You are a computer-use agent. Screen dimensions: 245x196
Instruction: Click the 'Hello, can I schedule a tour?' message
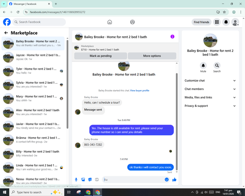tap(102, 102)
